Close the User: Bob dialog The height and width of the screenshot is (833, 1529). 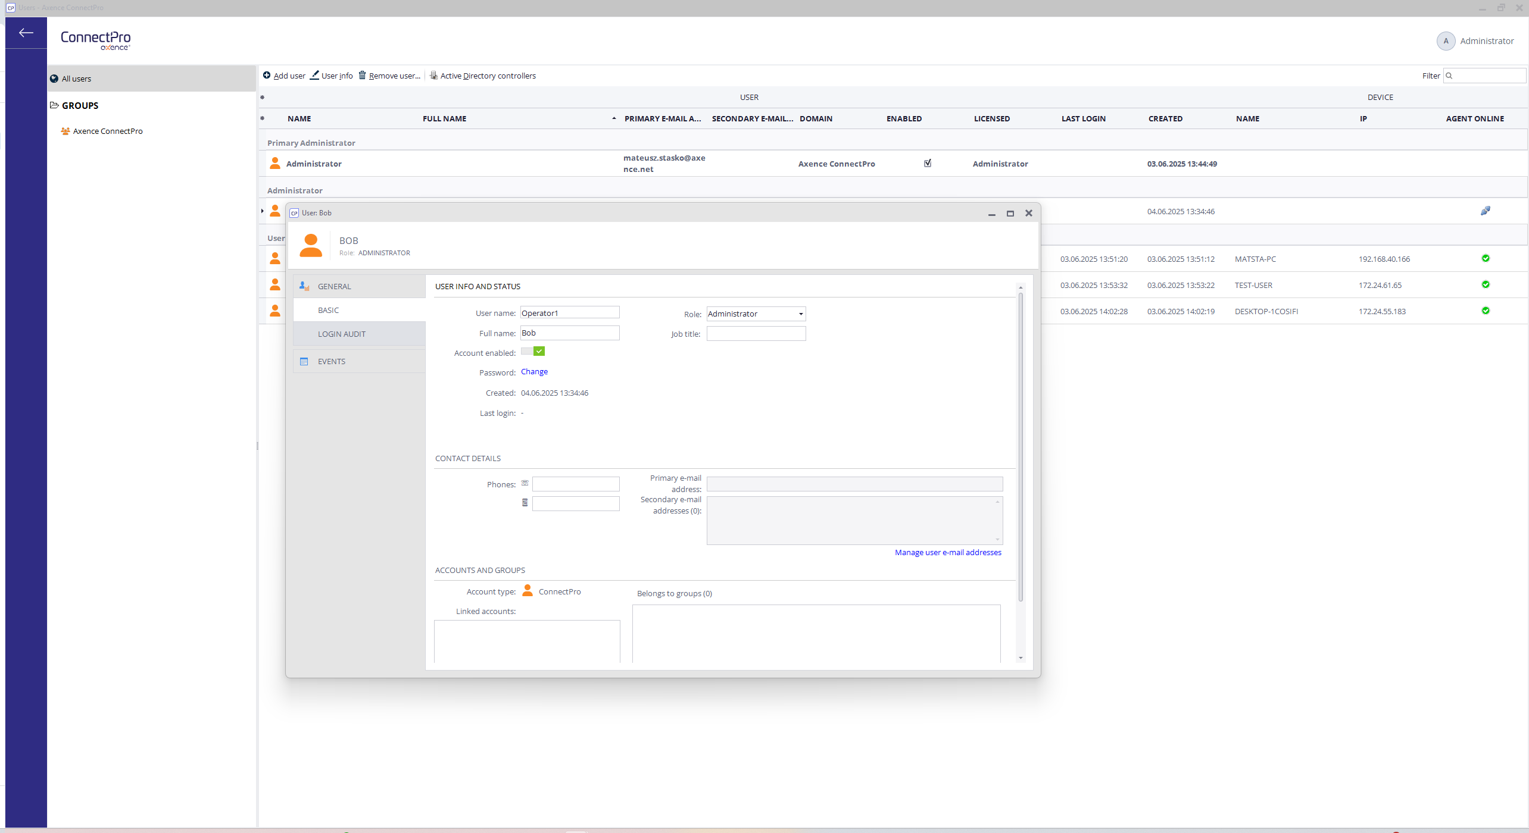click(1028, 213)
